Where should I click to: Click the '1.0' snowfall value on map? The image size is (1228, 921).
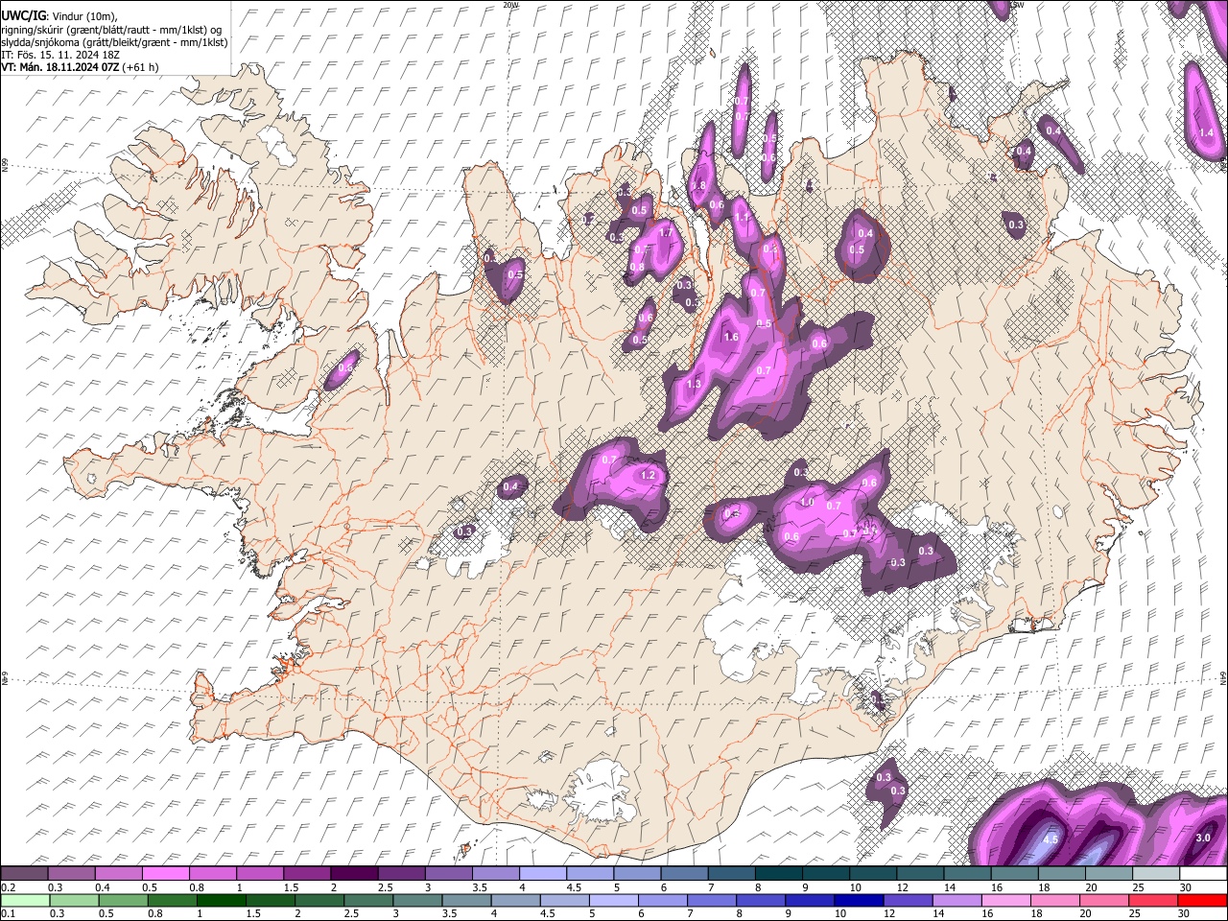tap(807, 502)
